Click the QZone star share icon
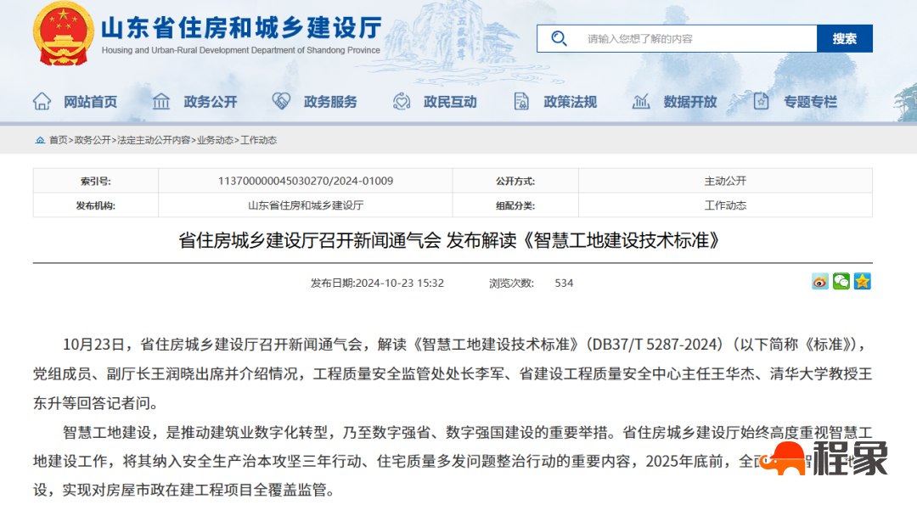917x505 pixels. click(864, 280)
